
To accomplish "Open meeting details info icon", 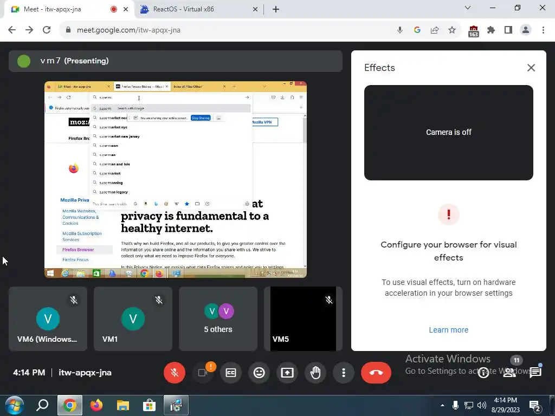I will [x=483, y=373].
